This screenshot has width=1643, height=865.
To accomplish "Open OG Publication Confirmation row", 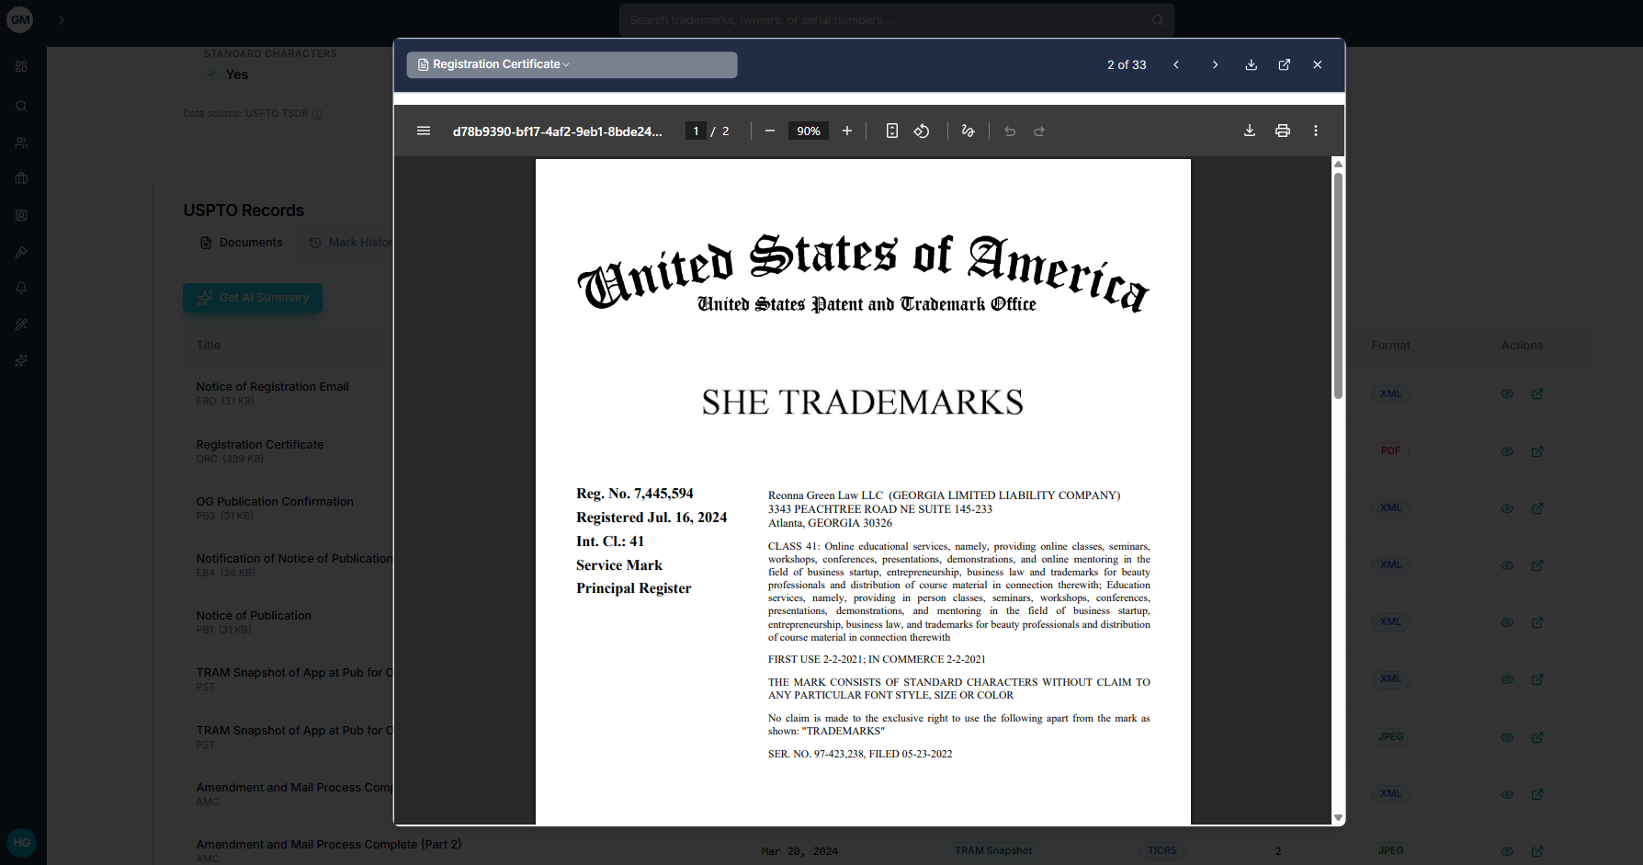I will [275, 502].
